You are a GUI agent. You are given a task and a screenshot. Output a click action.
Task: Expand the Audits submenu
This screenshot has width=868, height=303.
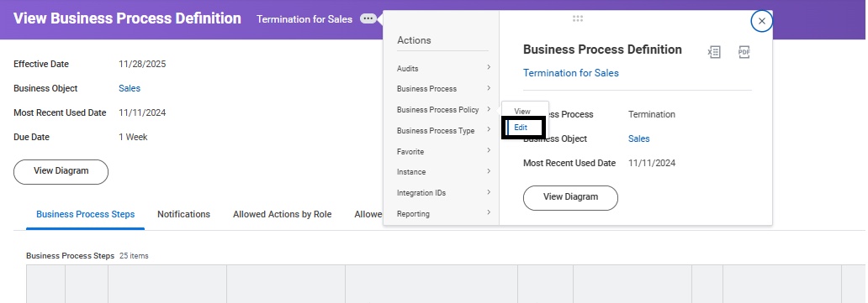tap(443, 68)
